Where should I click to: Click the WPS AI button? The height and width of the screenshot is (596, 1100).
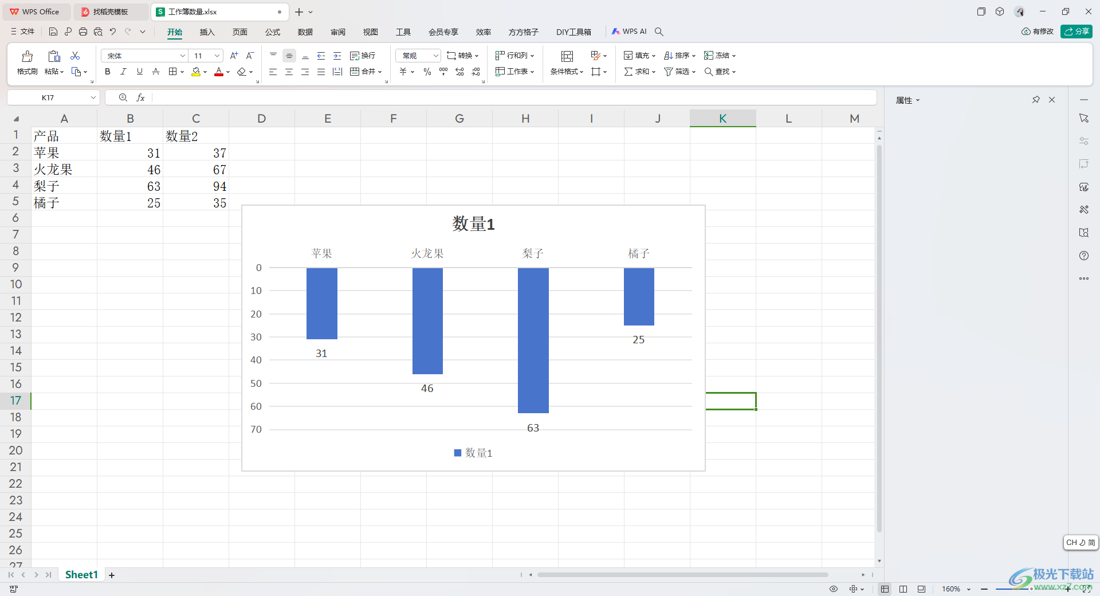pos(629,32)
